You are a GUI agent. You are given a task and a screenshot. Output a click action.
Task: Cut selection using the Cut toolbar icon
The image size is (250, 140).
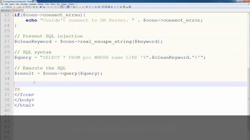pyautogui.click(x=23, y=7)
